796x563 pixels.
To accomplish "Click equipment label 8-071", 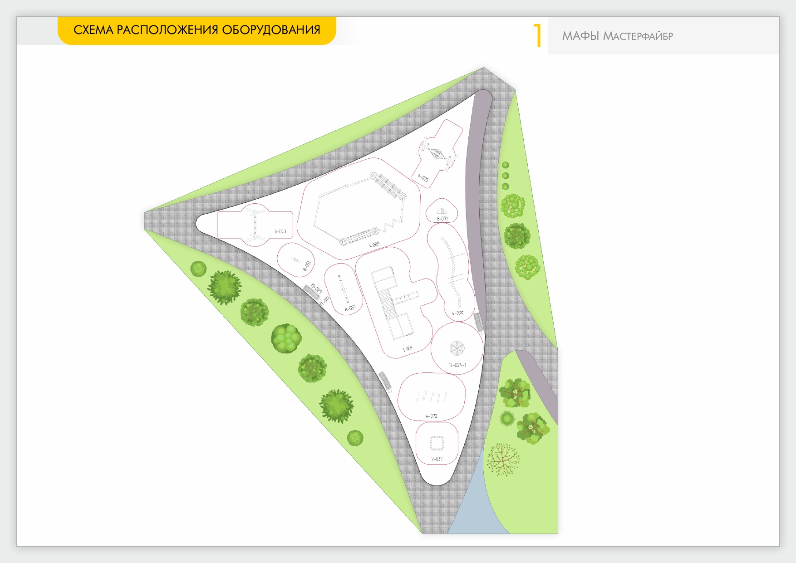I will click(x=442, y=219).
